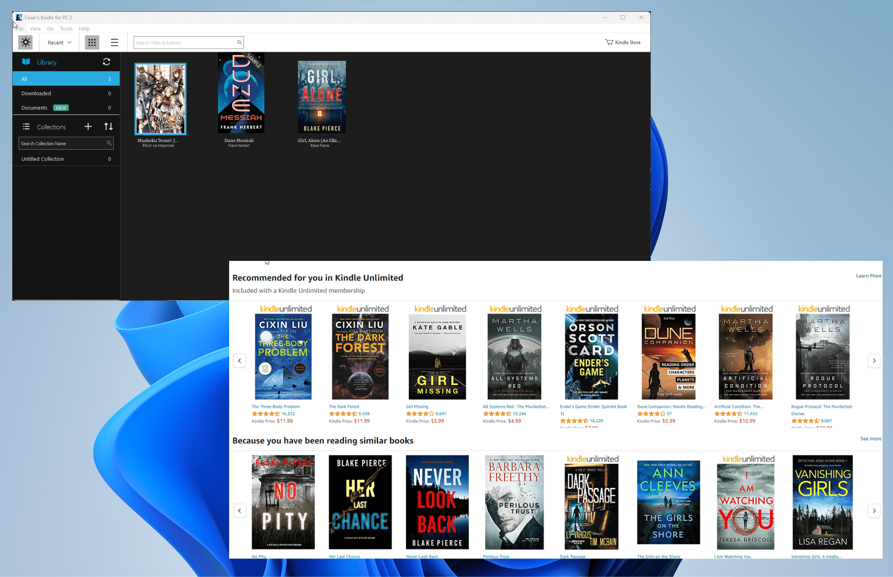
Task: Open the I Am Watching You cover
Action: [746, 507]
